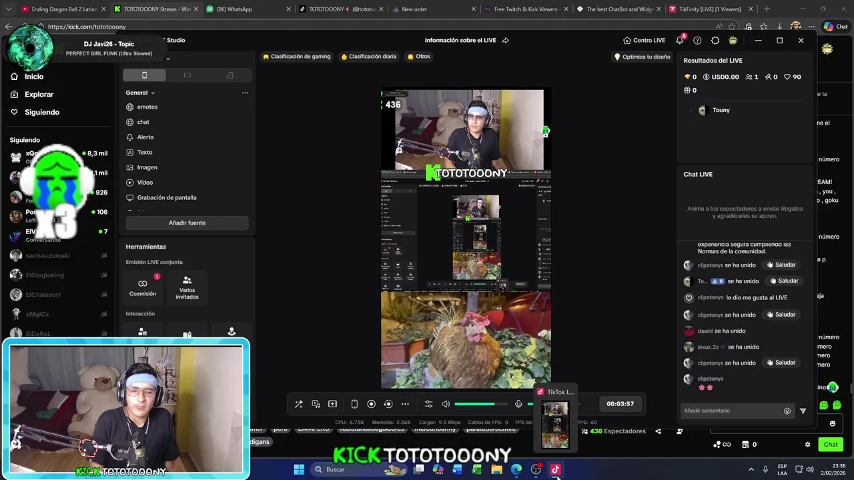
Task: Start recording with the record circle icon
Action: [372, 404]
